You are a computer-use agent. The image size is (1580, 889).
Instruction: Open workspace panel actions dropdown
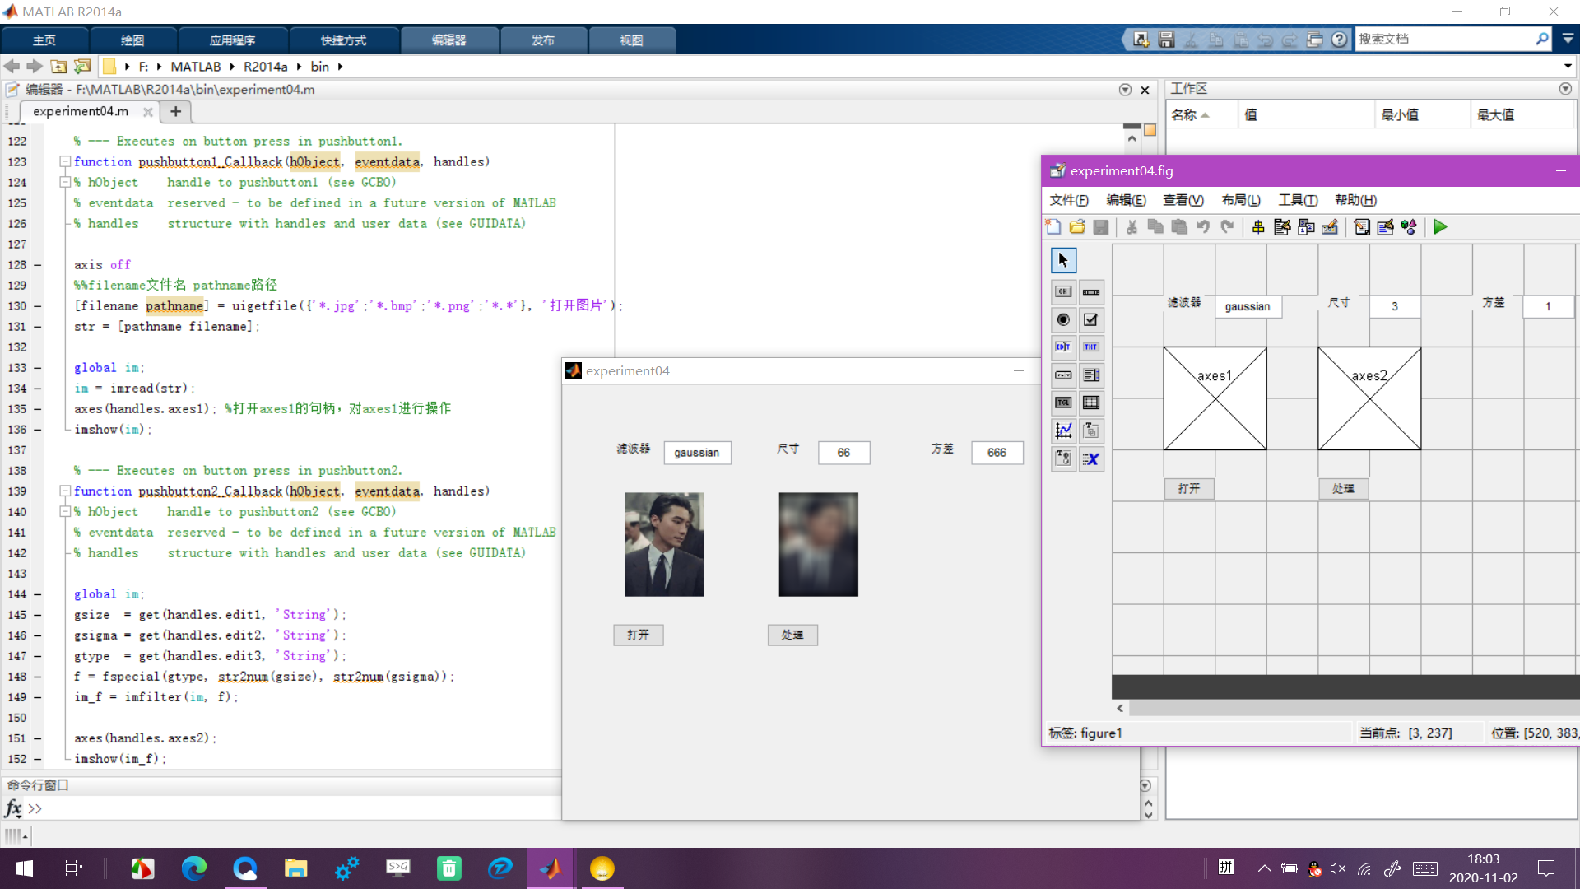(x=1564, y=89)
